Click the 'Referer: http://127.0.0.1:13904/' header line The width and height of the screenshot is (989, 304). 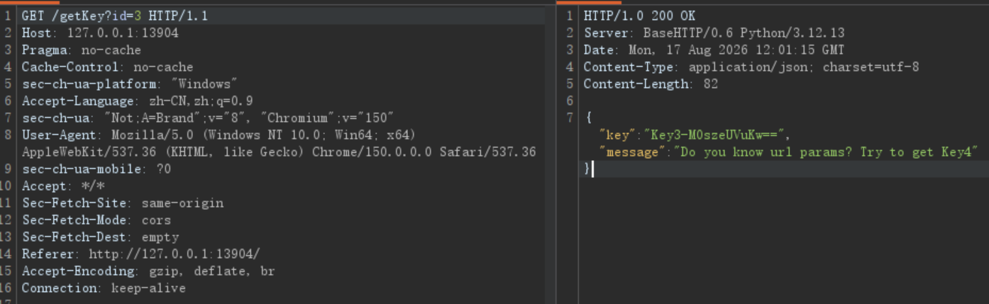coord(141,254)
